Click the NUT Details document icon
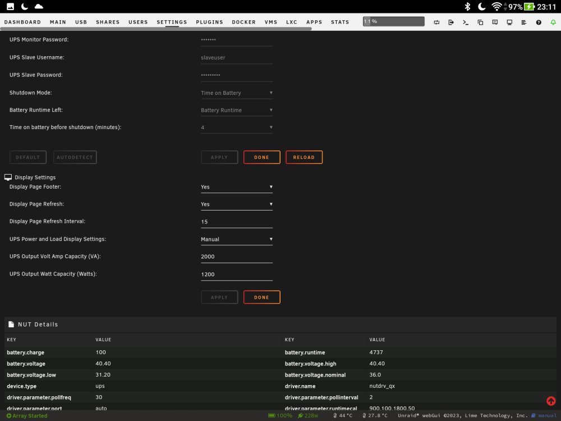This screenshot has height=421, width=561. click(11, 324)
